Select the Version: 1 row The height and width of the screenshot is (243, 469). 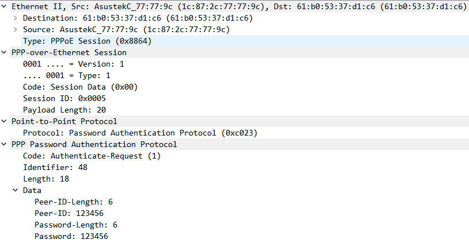tap(73, 64)
